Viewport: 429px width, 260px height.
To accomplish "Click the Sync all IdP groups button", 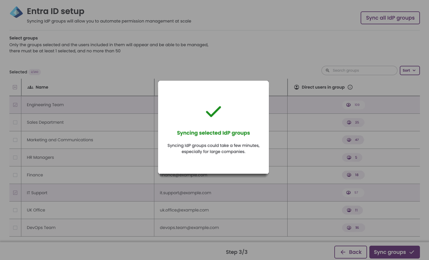I will point(390,18).
